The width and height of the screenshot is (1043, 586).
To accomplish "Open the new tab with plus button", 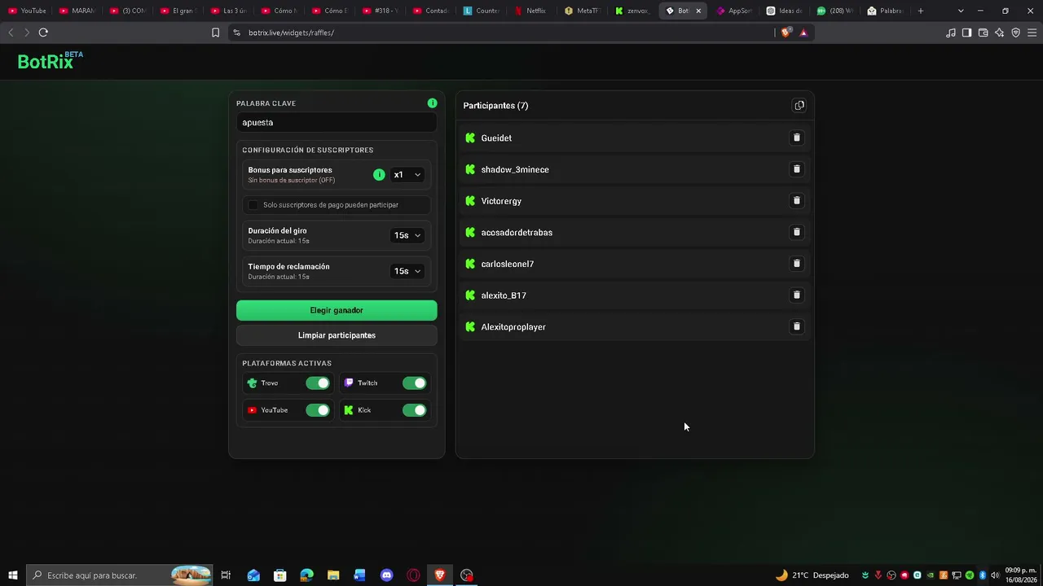I will tap(921, 11).
